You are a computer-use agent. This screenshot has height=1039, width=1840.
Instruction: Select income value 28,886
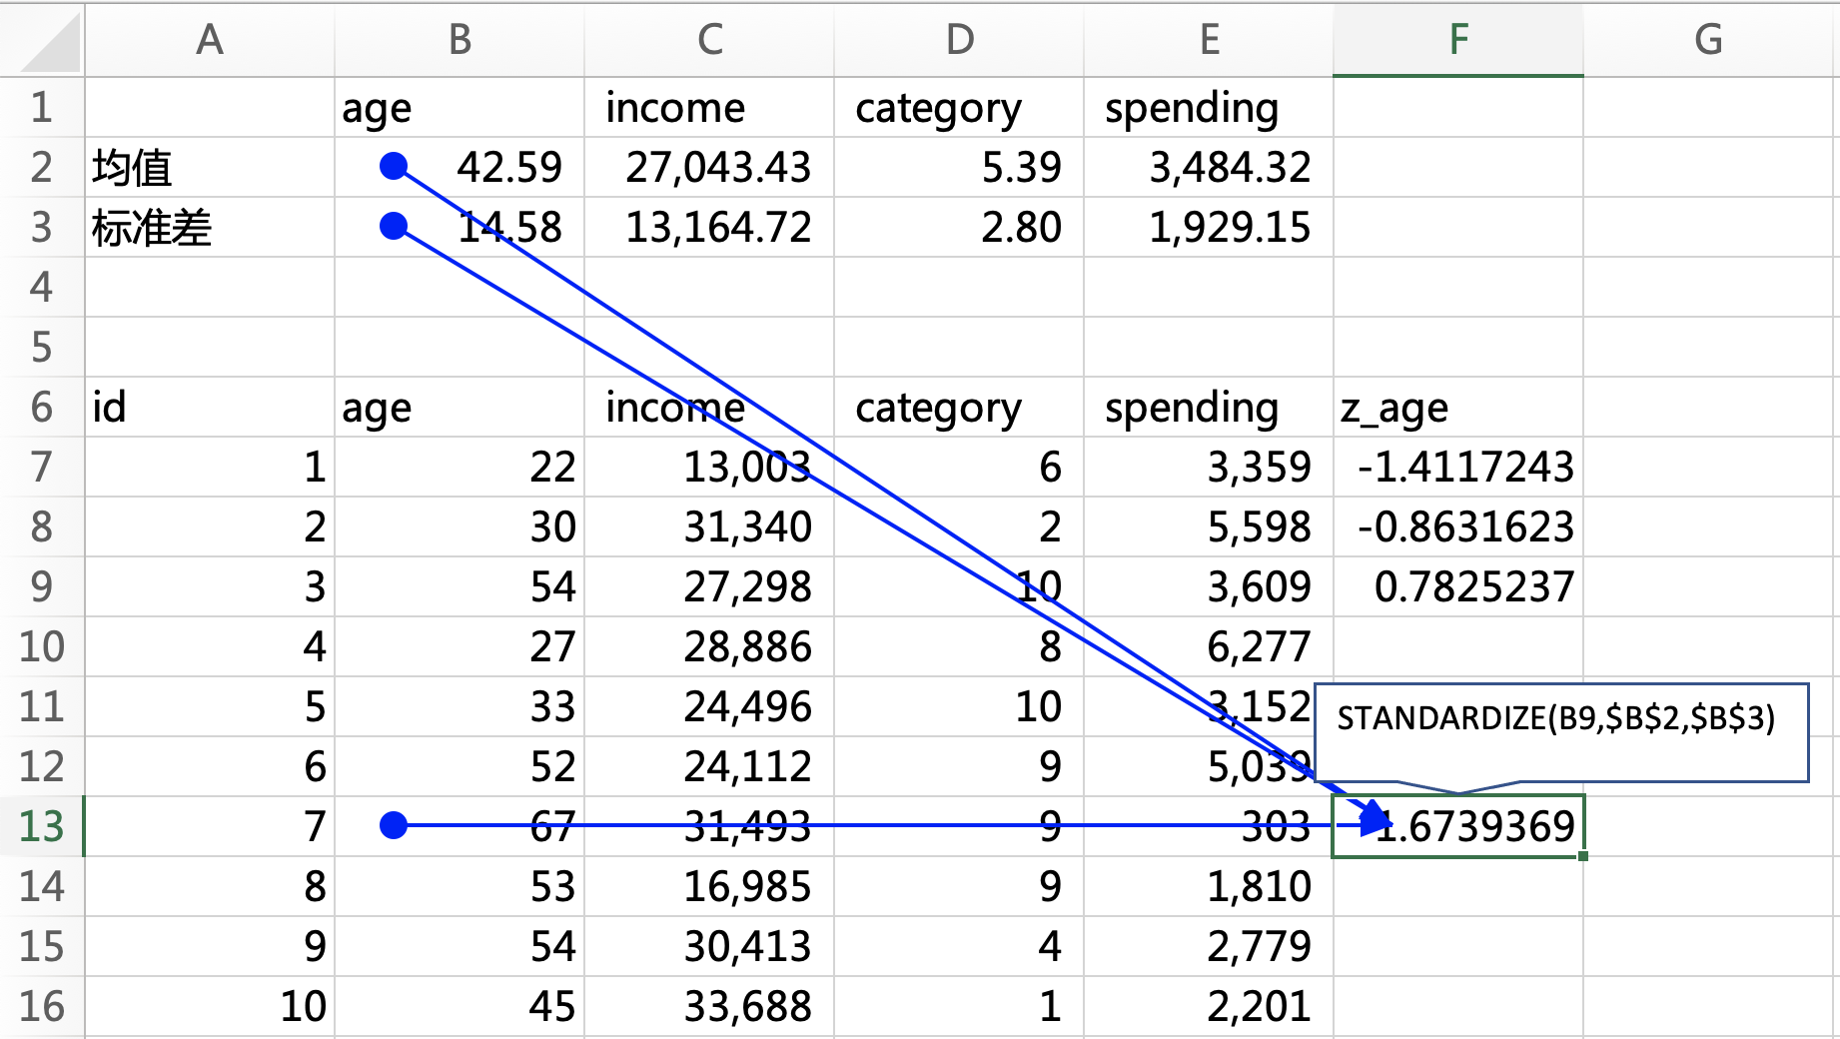709,646
